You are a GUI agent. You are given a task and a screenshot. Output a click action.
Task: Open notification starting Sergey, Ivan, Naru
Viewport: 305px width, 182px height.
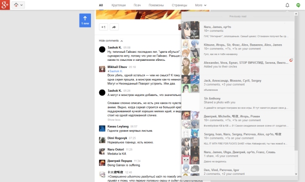pyautogui.click(x=238, y=137)
